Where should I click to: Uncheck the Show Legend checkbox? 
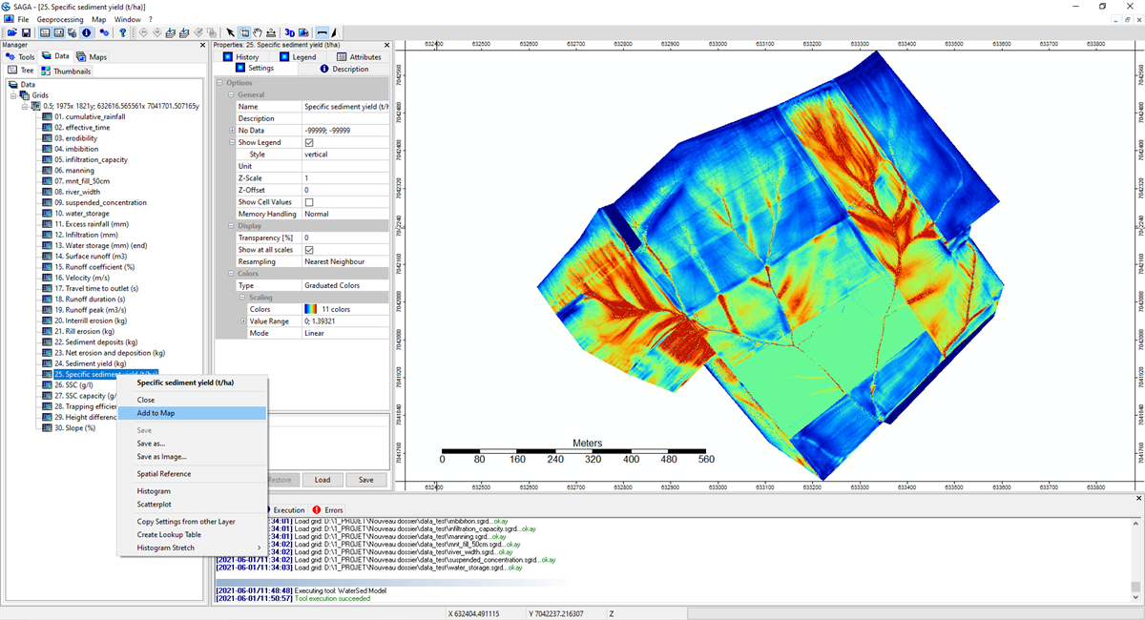tap(308, 142)
